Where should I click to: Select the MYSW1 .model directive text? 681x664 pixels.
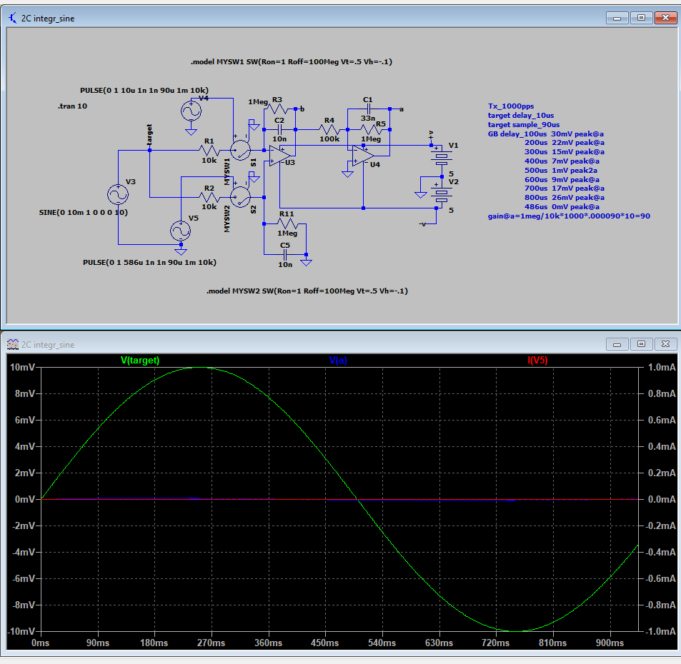[291, 62]
